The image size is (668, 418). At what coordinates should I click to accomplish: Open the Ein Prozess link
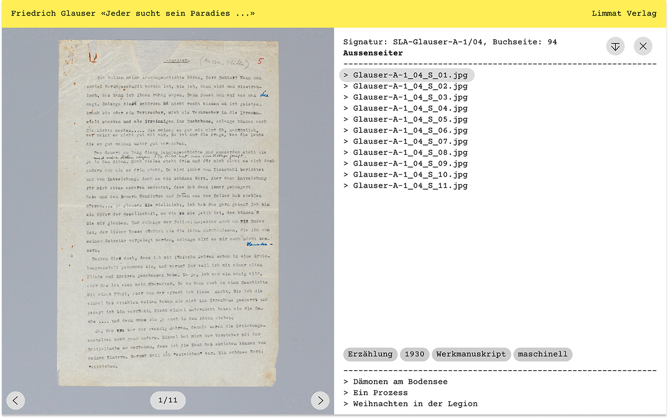point(380,393)
